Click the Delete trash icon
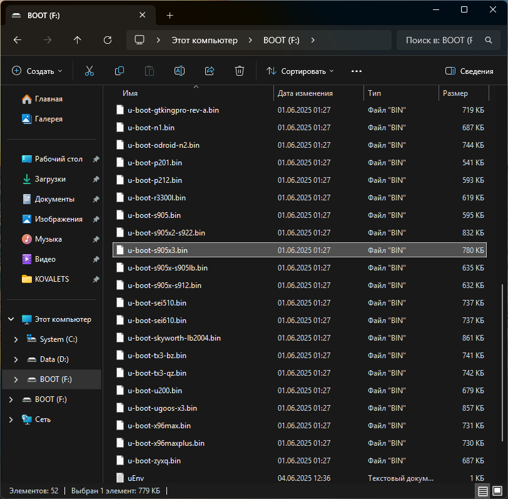Screen dimensions: 508x499 coord(240,71)
